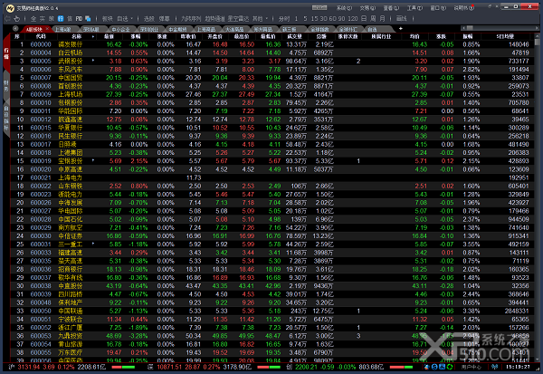Image resolution: width=543 pixels, height=374 pixels.
Task: Open the 自选 dropdown in toolbar
Action: coord(125,19)
